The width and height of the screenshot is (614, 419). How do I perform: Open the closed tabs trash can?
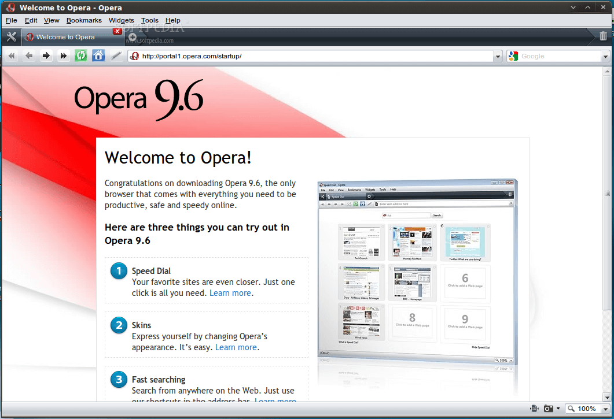click(603, 36)
